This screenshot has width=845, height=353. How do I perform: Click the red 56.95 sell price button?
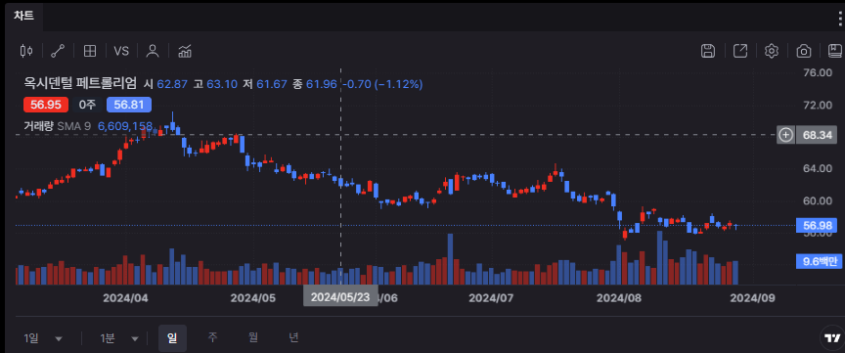46,105
